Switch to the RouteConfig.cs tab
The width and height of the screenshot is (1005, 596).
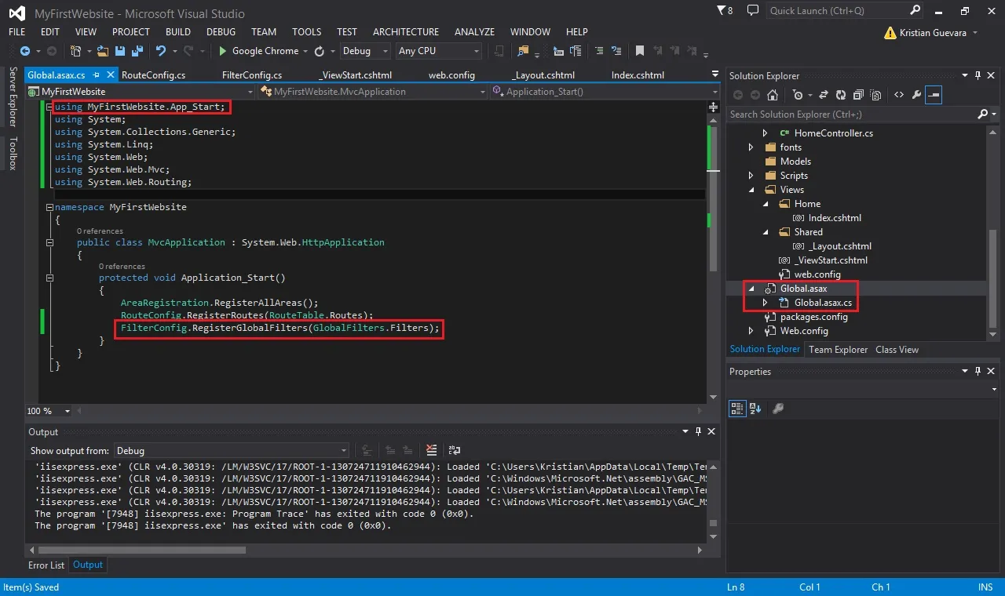154,75
